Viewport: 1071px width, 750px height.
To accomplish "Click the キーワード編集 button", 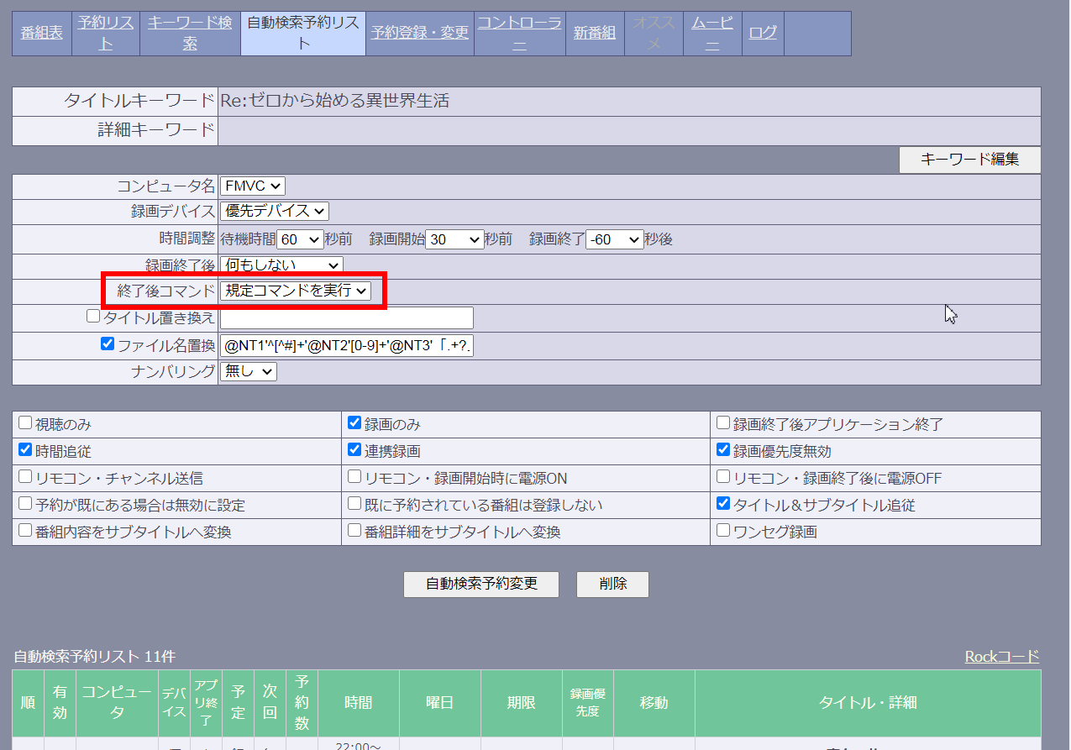I will point(969,160).
